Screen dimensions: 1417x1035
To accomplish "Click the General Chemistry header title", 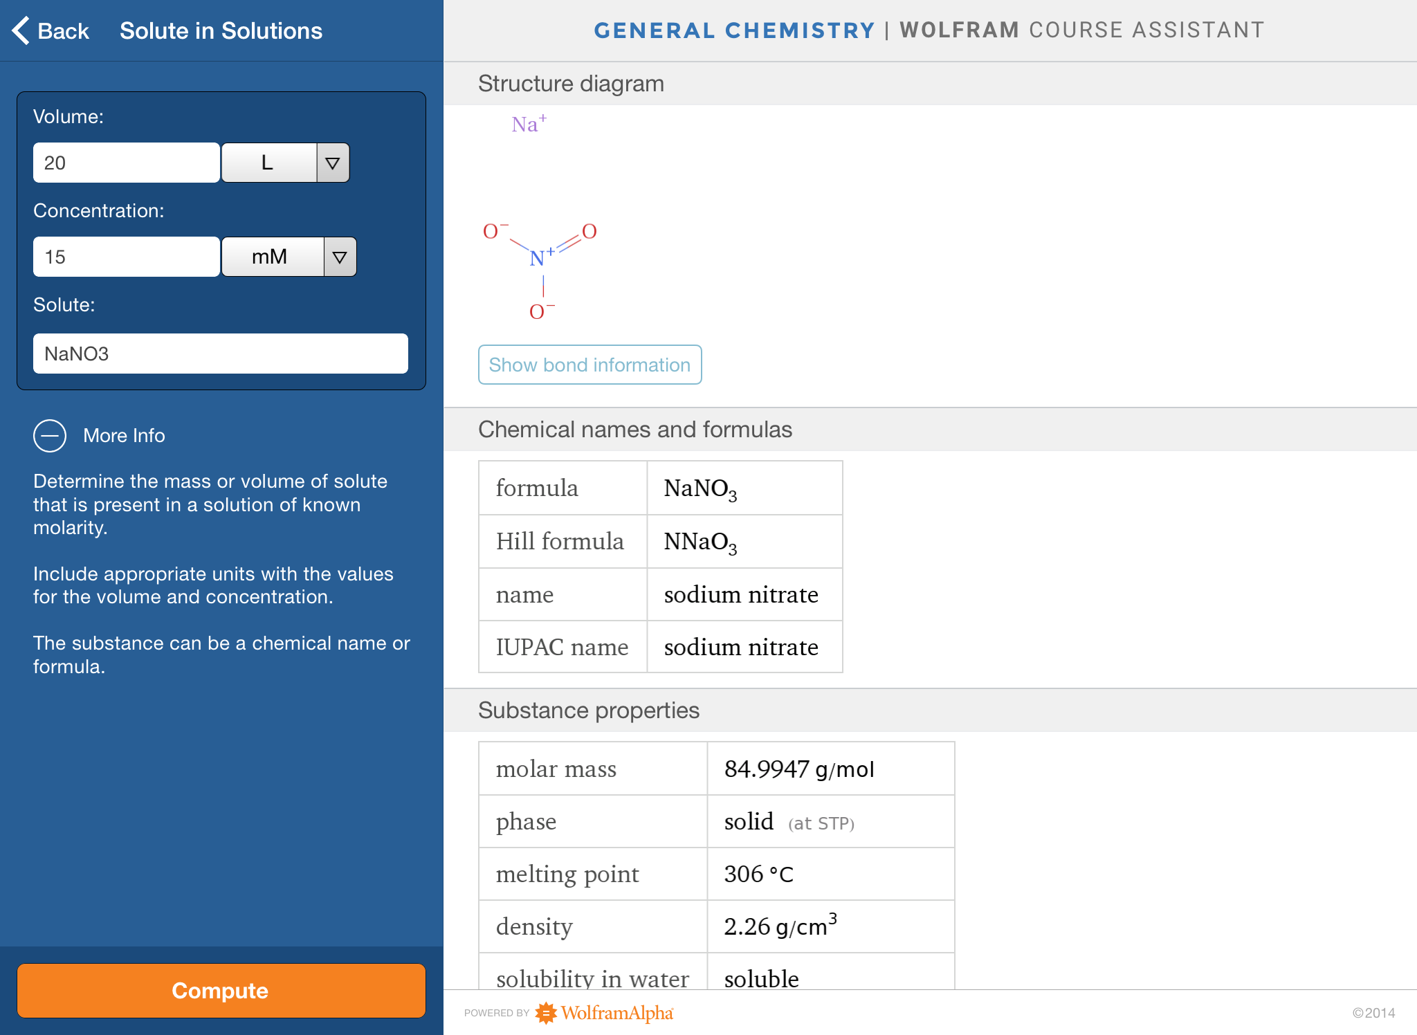I will coord(734,30).
